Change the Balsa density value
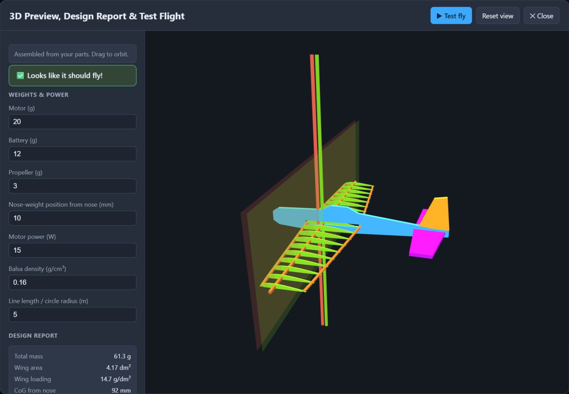This screenshot has height=394, width=569. pyautogui.click(x=73, y=282)
